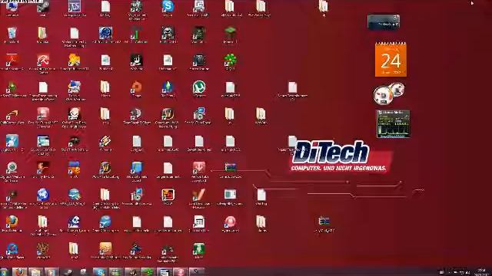
Task: Switch to Skype in the taskbar
Action: (x=100, y=272)
